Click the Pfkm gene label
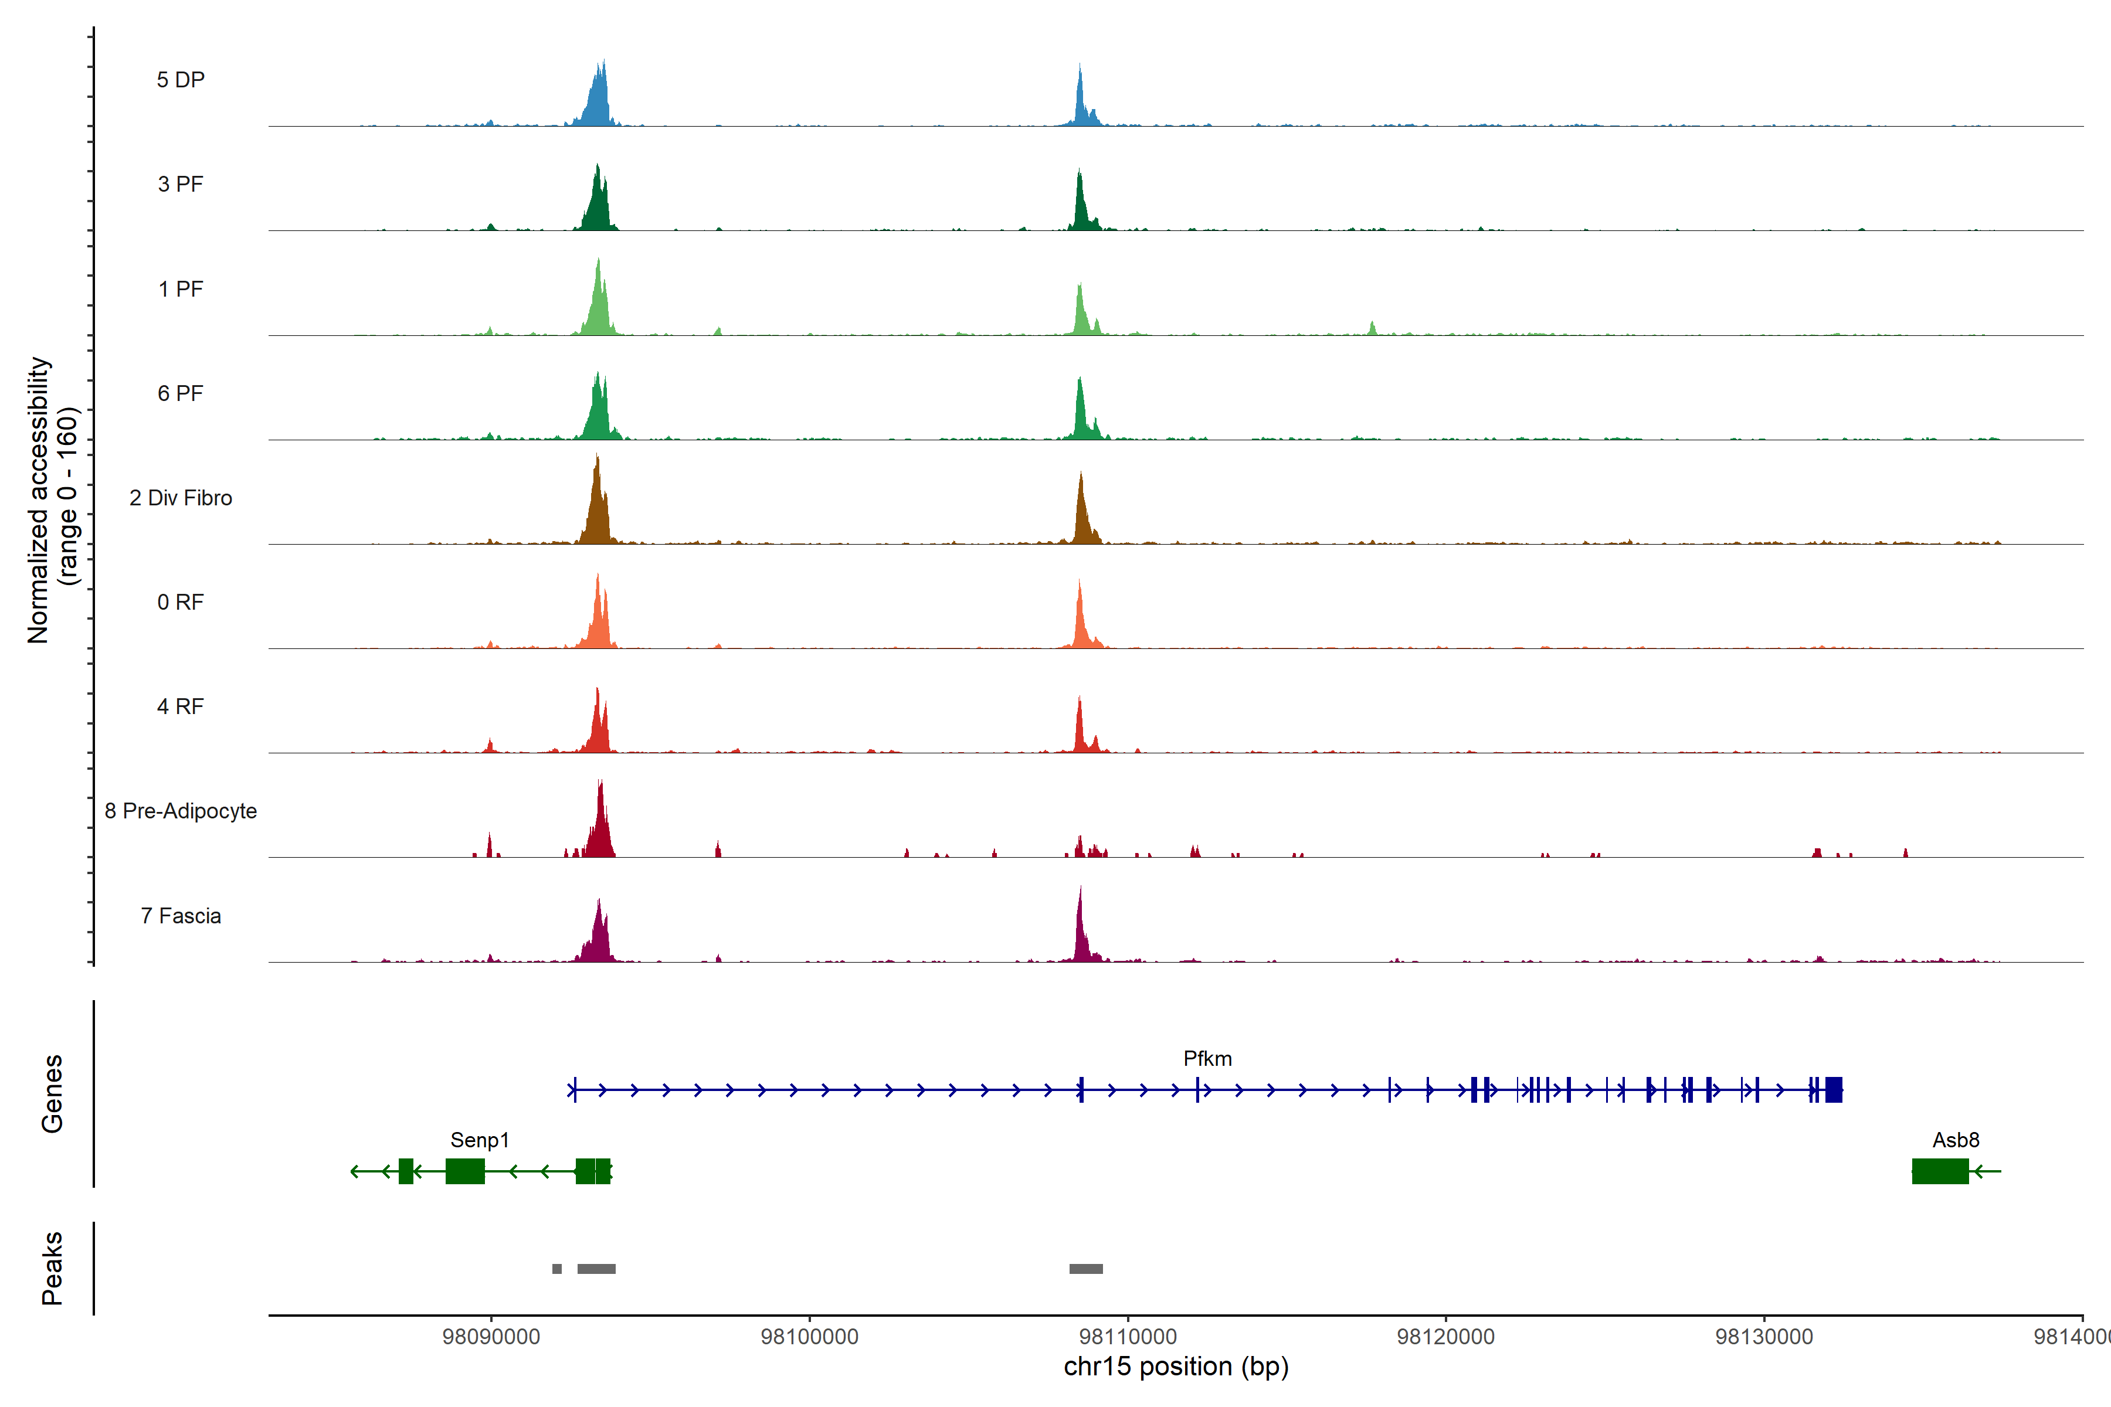Viewport: 2111px width, 1407px height. [1206, 1059]
